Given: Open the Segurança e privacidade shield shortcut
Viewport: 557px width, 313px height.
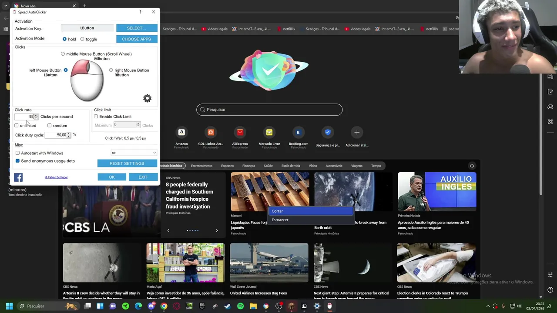Looking at the screenshot, I should 328,132.
